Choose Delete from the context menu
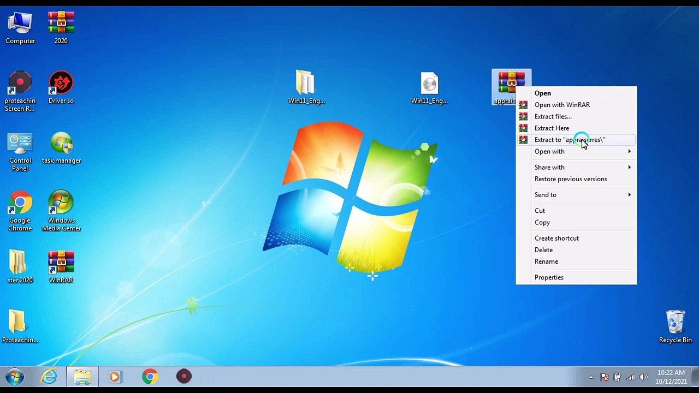 click(576, 250)
